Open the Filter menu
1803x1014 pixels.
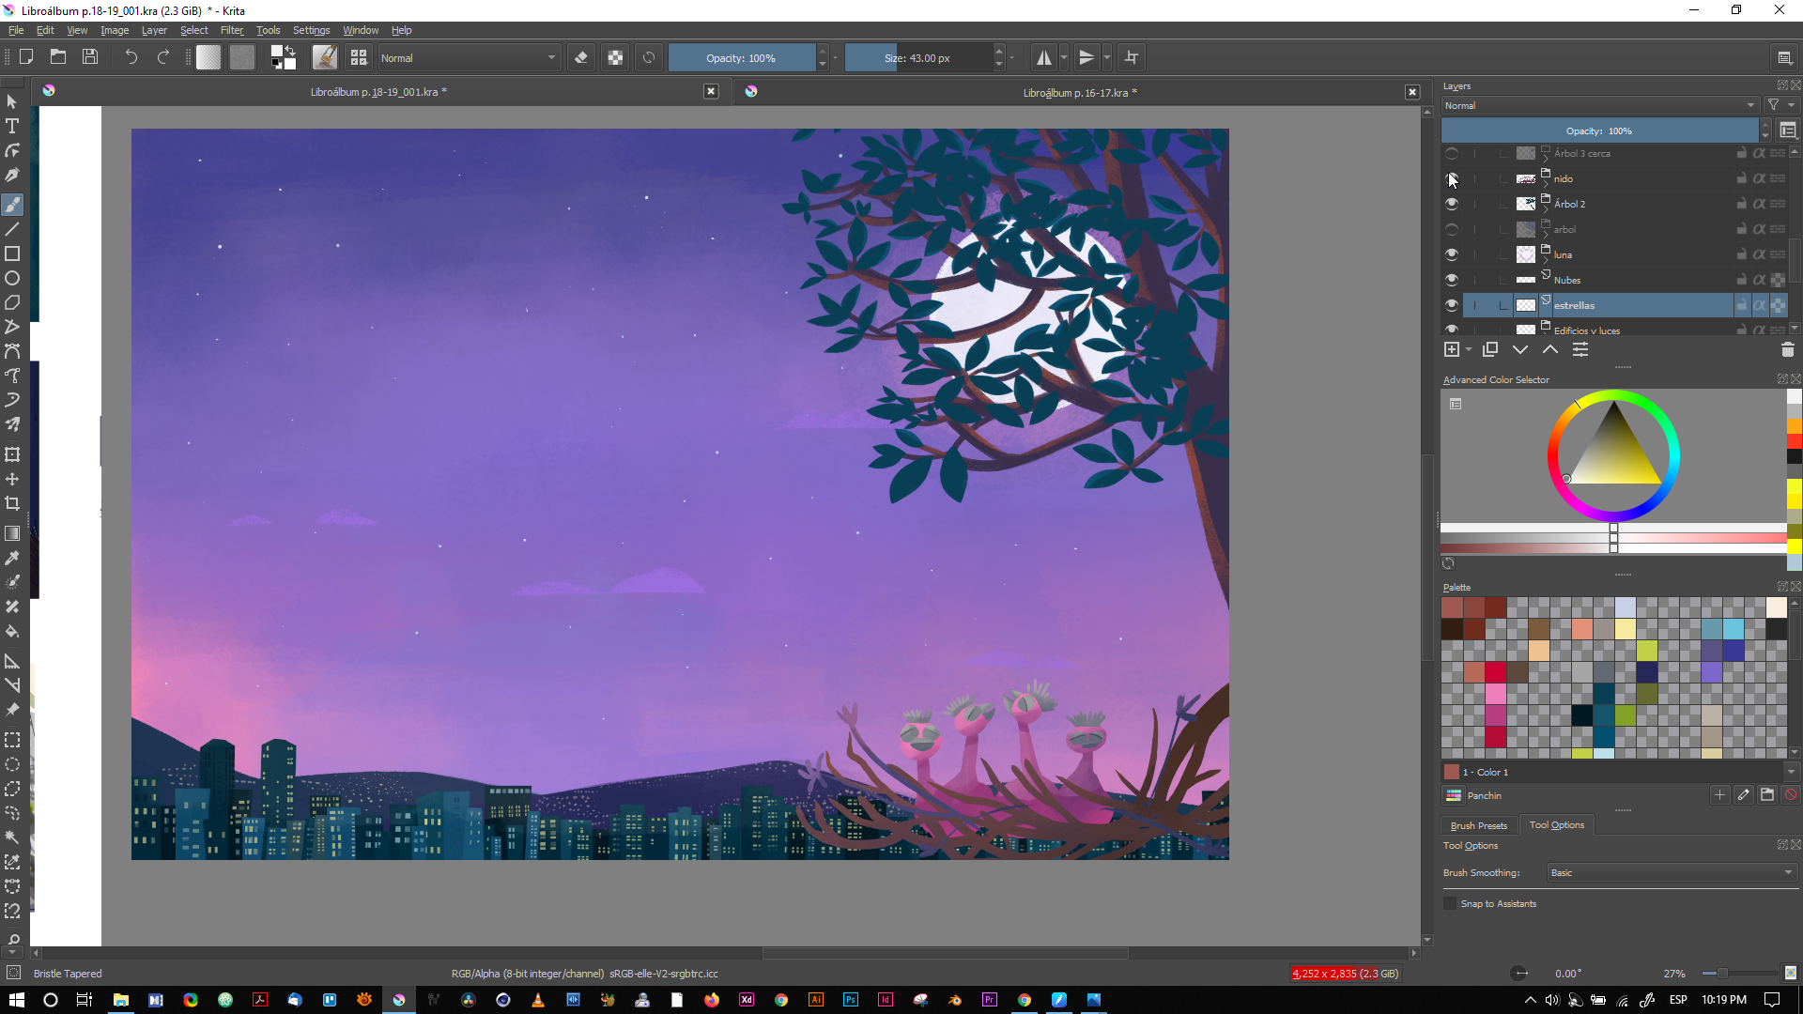click(231, 30)
